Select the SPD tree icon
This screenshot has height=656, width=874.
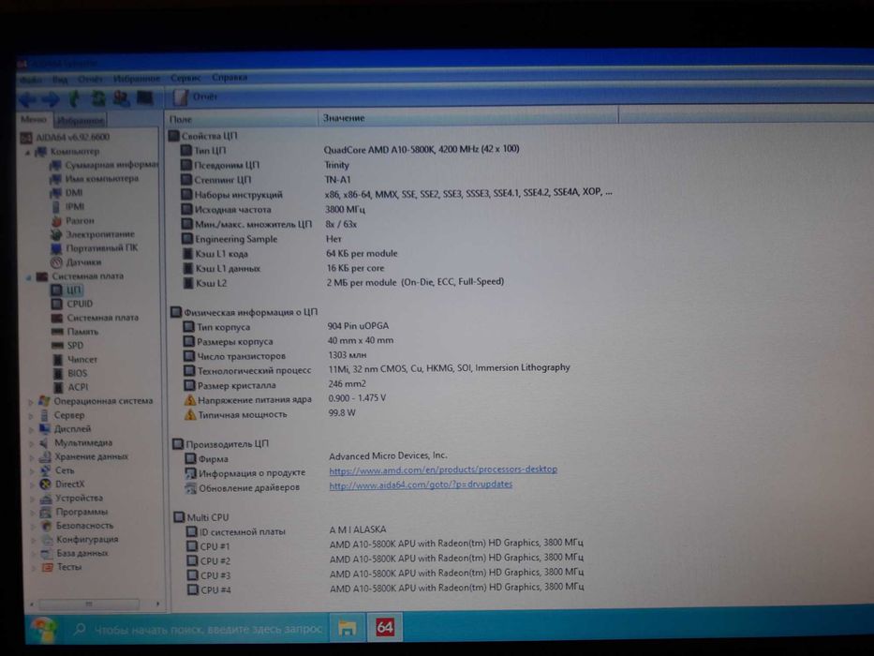click(57, 346)
